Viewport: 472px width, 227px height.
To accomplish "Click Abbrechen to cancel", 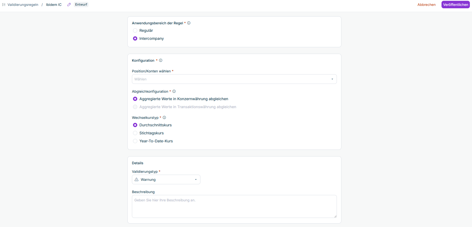I will coord(427,5).
